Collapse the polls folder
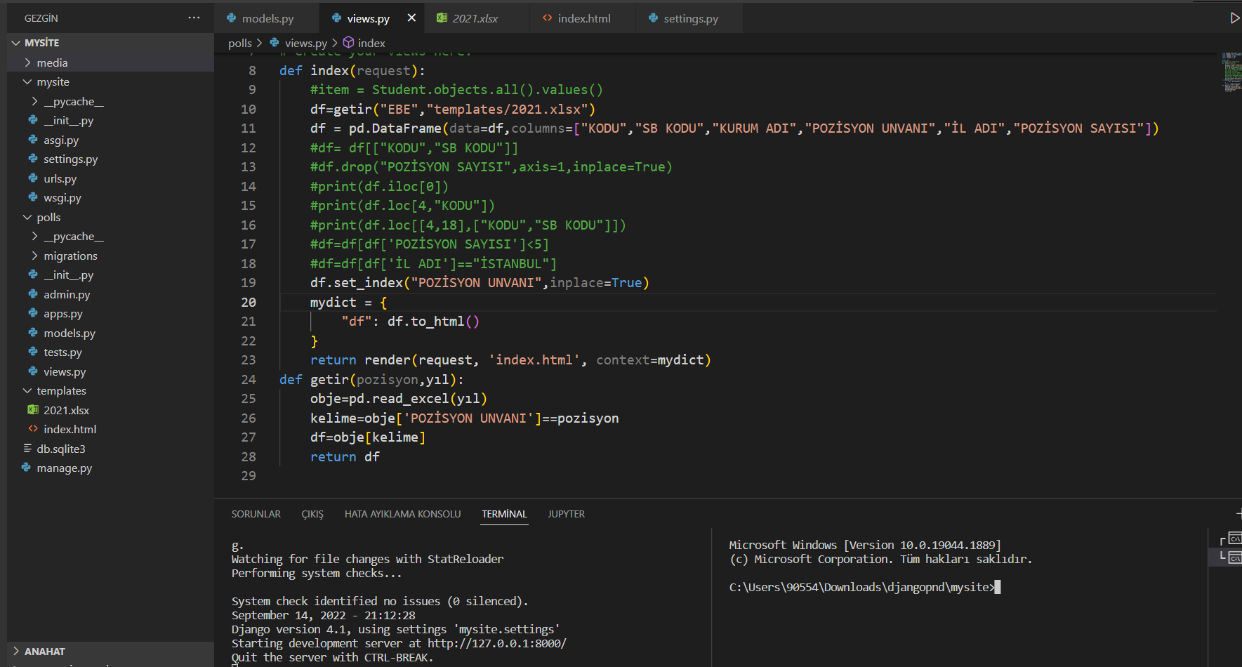 (27, 217)
